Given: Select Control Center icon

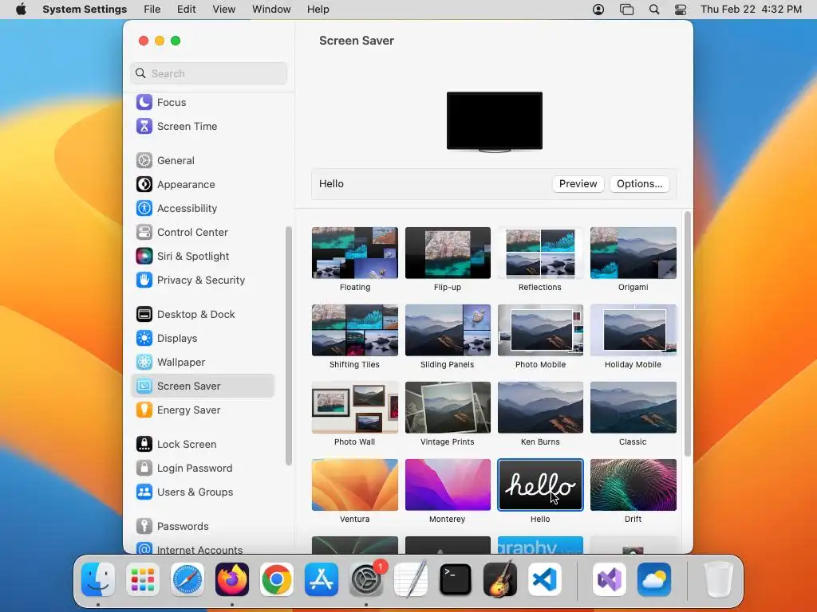Looking at the screenshot, I should 144,232.
